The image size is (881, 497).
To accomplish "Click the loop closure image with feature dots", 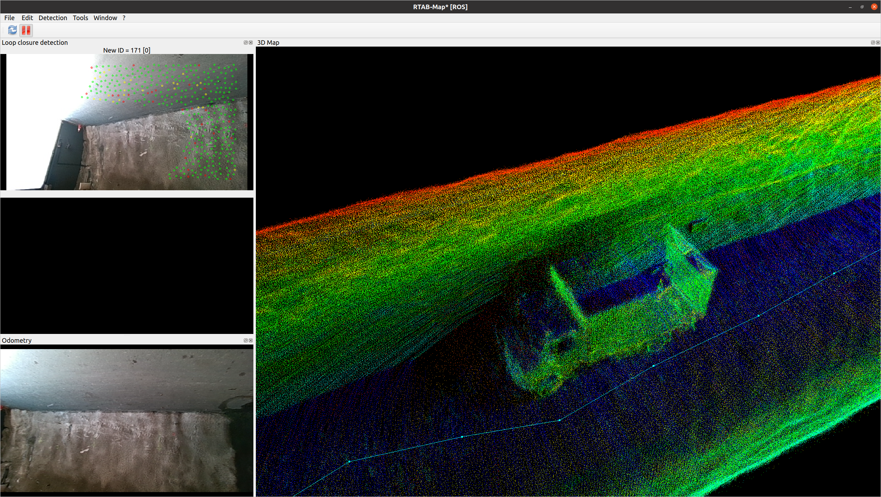I will pos(127,122).
